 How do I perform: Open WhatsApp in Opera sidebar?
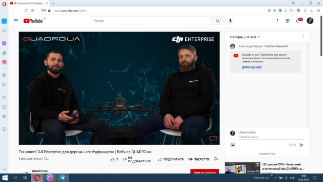(4, 53)
